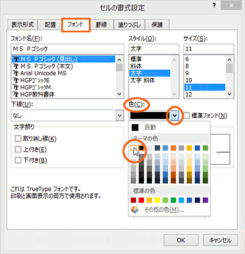Image resolution: width=245 pixels, height=254 pixels.
Task: Click the キャンセル button
Action: 221,240
